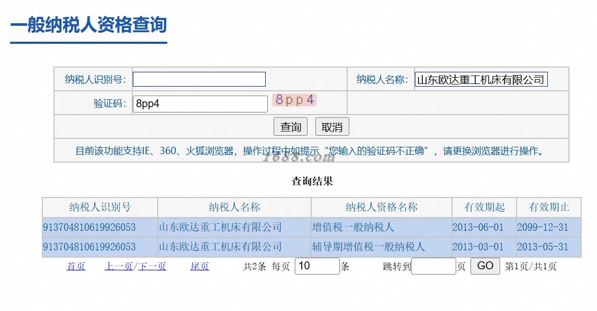This screenshot has width=597, height=311.
Task: Jump to 尾页 link
Action: [200, 266]
